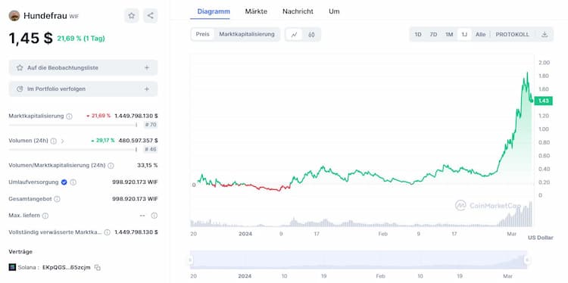Open the Marktkapitalisierung info icon

tap(69, 117)
